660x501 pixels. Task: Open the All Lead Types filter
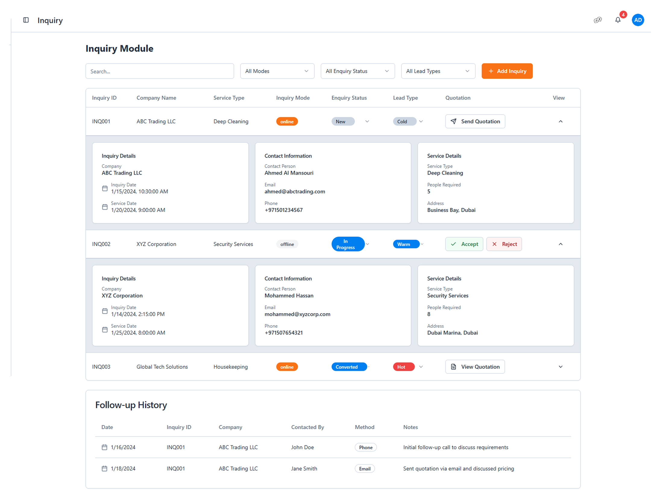point(438,71)
